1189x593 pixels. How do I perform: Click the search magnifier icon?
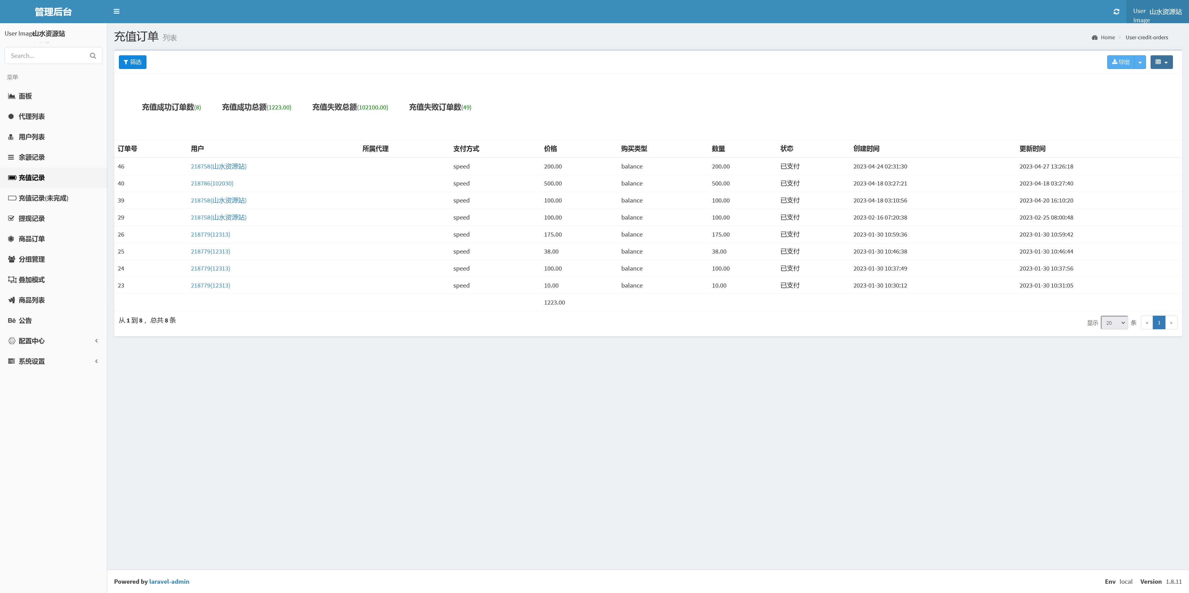(x=93, y=56)
